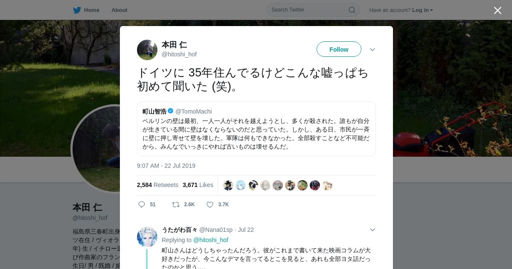Viewport: 512px width, 269px height.
Task: Go to the Home menu item
Action: coord(92,10)
